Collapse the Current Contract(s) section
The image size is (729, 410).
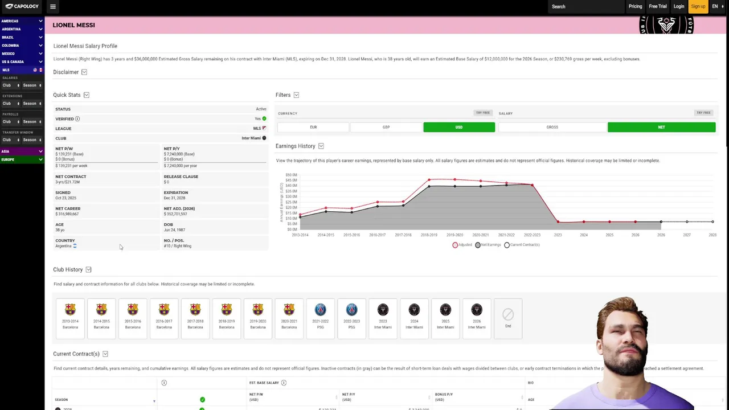105,354
